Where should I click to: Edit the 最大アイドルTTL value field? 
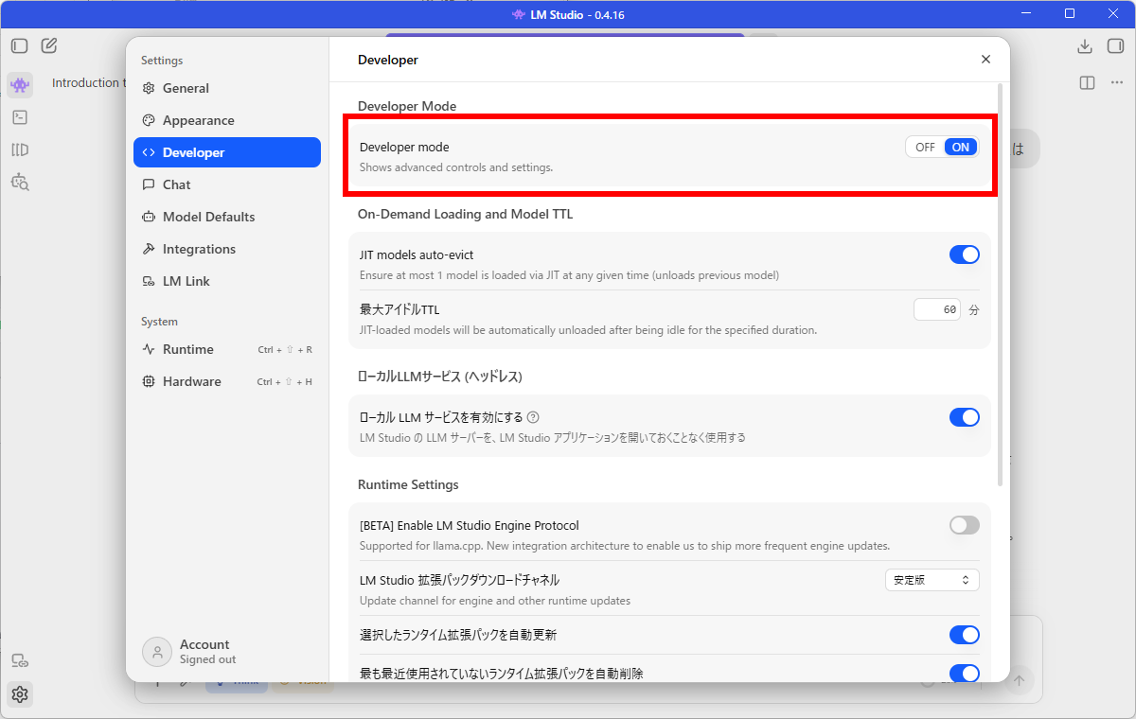[938, 309]
